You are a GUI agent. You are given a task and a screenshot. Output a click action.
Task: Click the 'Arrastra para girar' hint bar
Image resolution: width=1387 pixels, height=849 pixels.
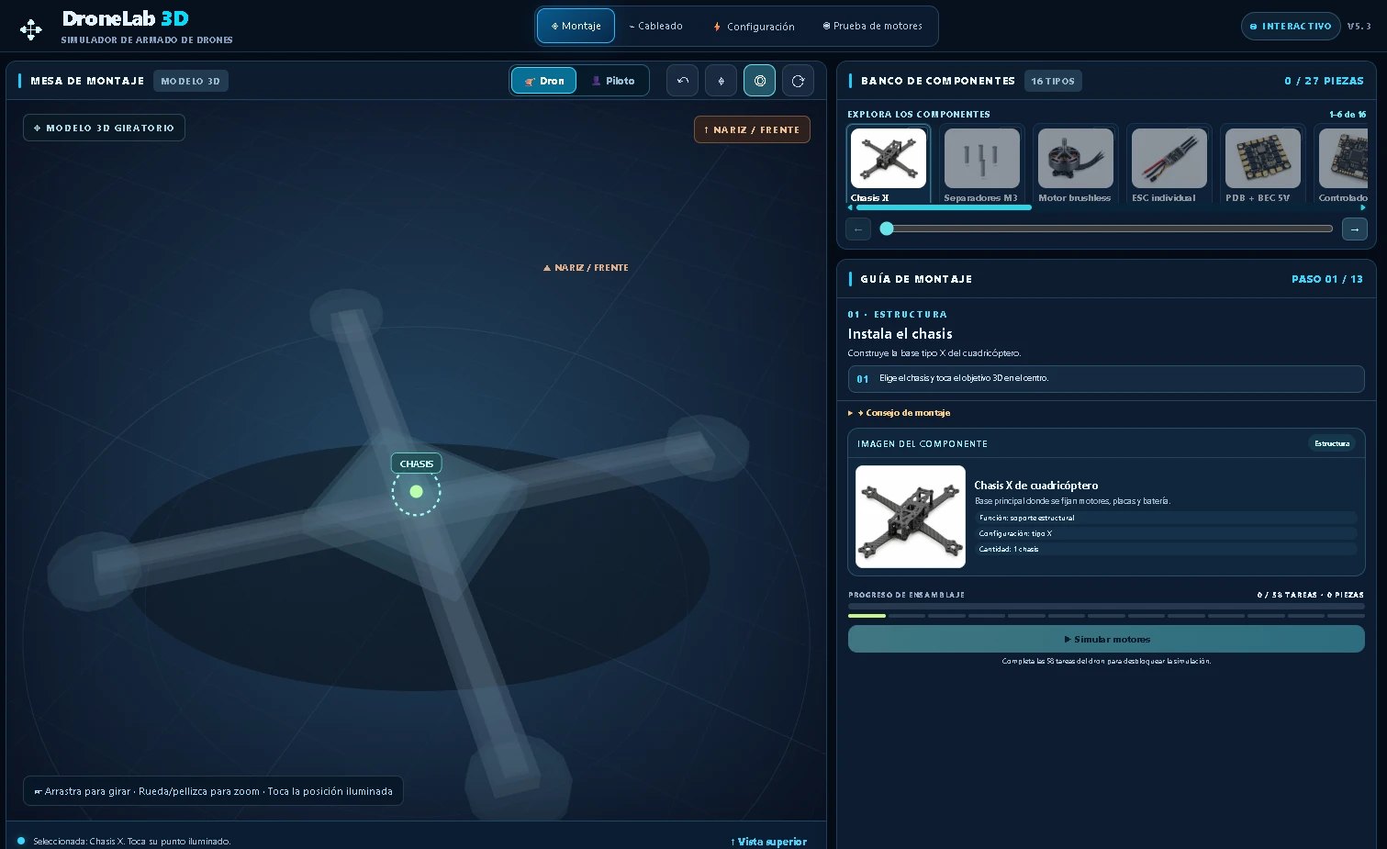click(213, 791)
